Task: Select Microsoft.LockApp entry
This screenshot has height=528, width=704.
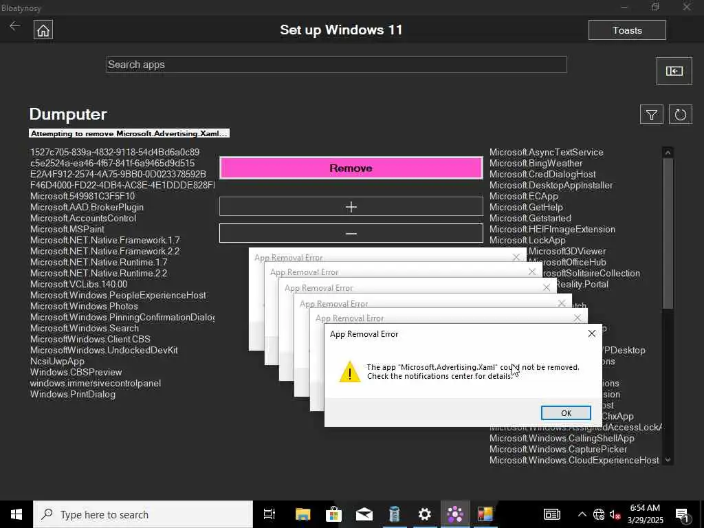Action: click(527, 240)
